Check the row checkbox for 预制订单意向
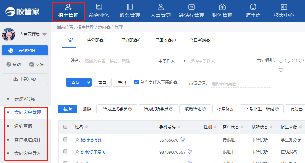Image resolution: width=305 pixels, height=163 pixels. coord(65,151)
